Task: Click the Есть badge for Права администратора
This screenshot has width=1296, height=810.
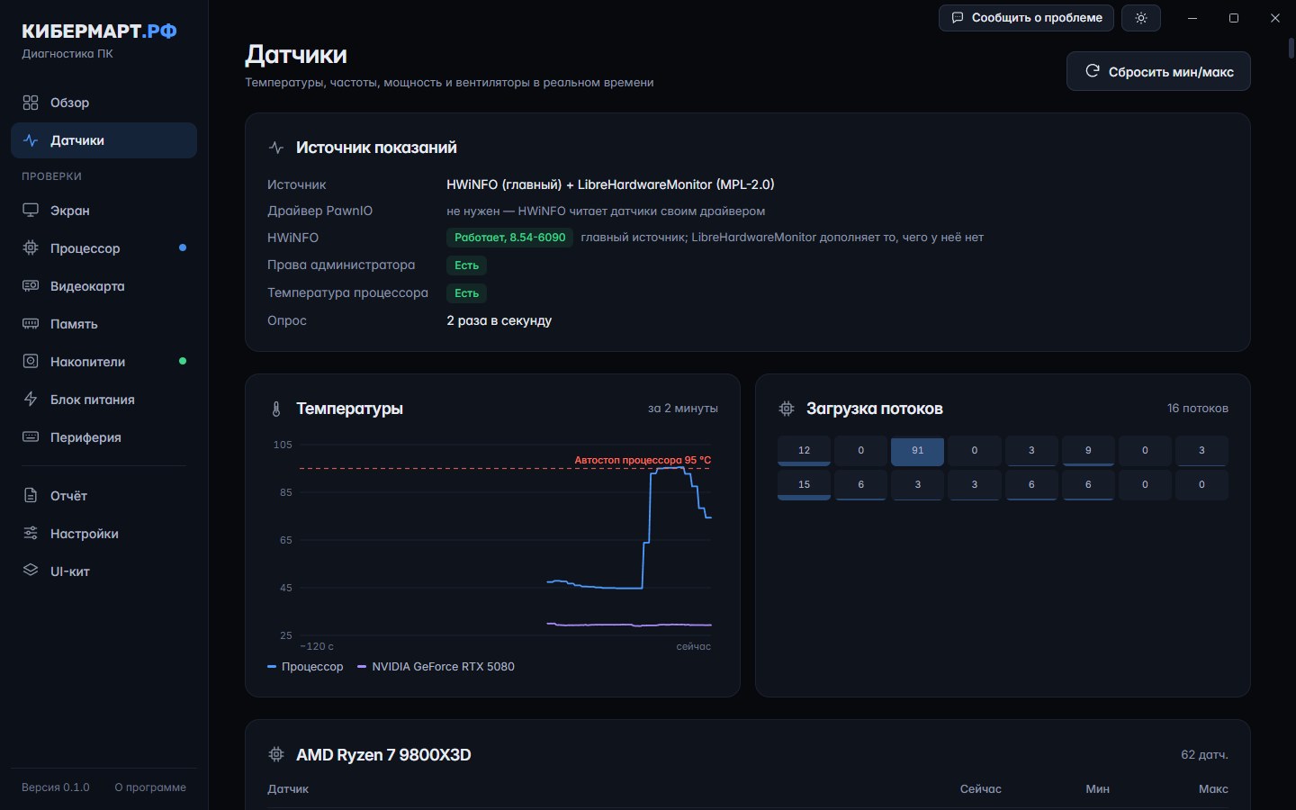Action: pyautogui.click(x=466, y=265)
